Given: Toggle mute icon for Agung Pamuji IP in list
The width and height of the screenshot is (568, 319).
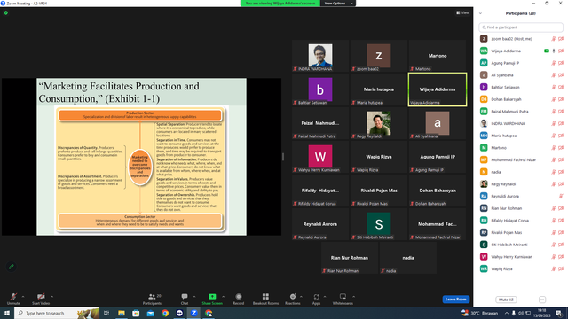Looking at the screenshot, I should pos(554,63).
